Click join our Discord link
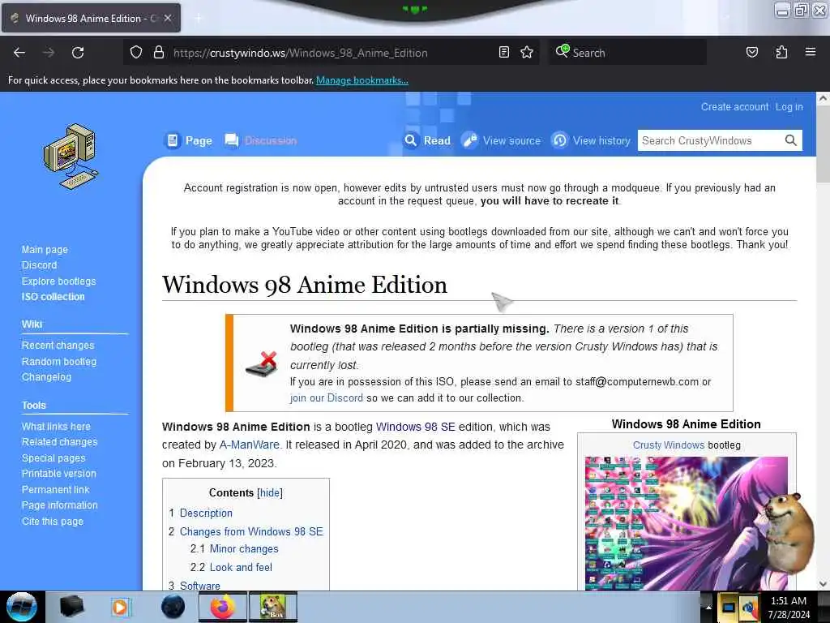The image size is (830, 623). click(x=327, y=397)
